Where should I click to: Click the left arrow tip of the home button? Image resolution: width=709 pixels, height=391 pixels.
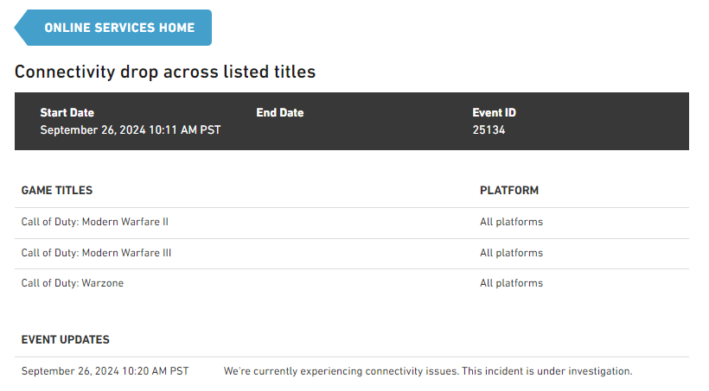point(21,28)
